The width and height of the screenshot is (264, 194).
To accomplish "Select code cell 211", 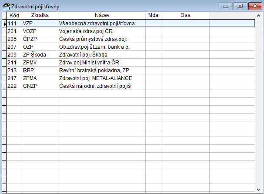I will click(x=14, y=63).
